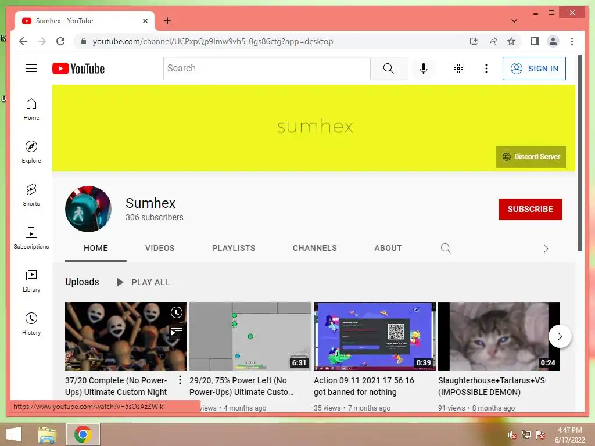Reload the page
Screen dimensions: 595x446
(x=60, y=41)
